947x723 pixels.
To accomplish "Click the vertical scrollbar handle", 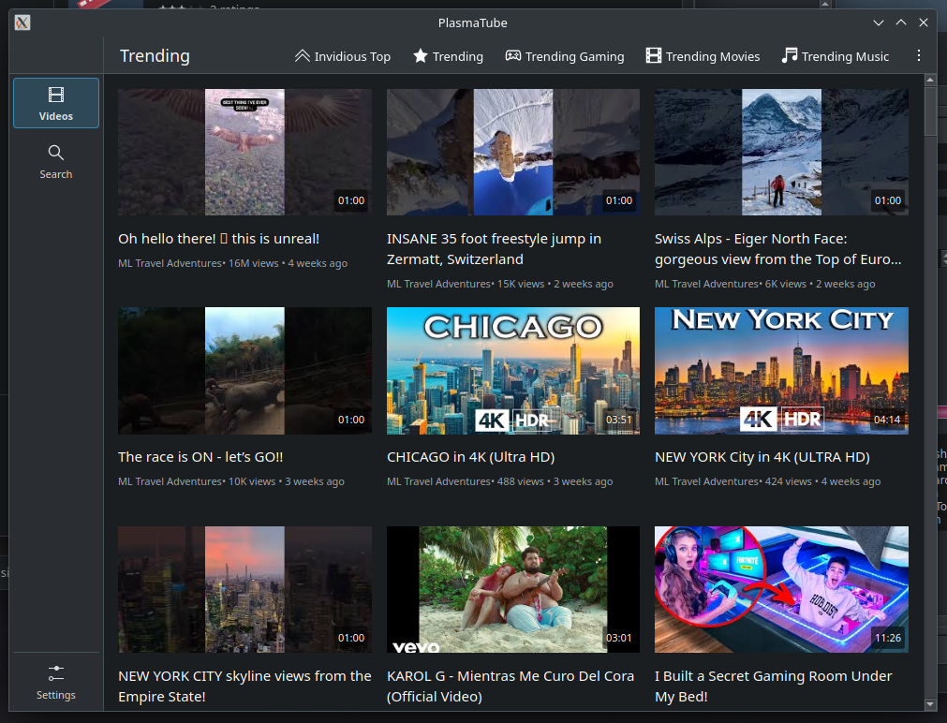I will 930,111.
